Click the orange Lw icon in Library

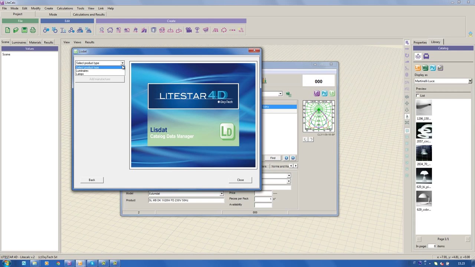pos(418,68)
